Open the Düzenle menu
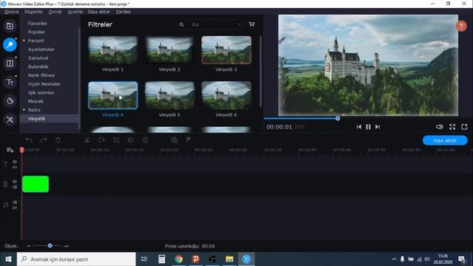Screen dimensions: 473x266 pyautogui.click(x=33, y=12)
